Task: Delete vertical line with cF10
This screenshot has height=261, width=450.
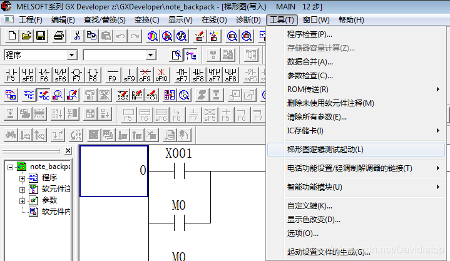Action: [x=161, y=75]
